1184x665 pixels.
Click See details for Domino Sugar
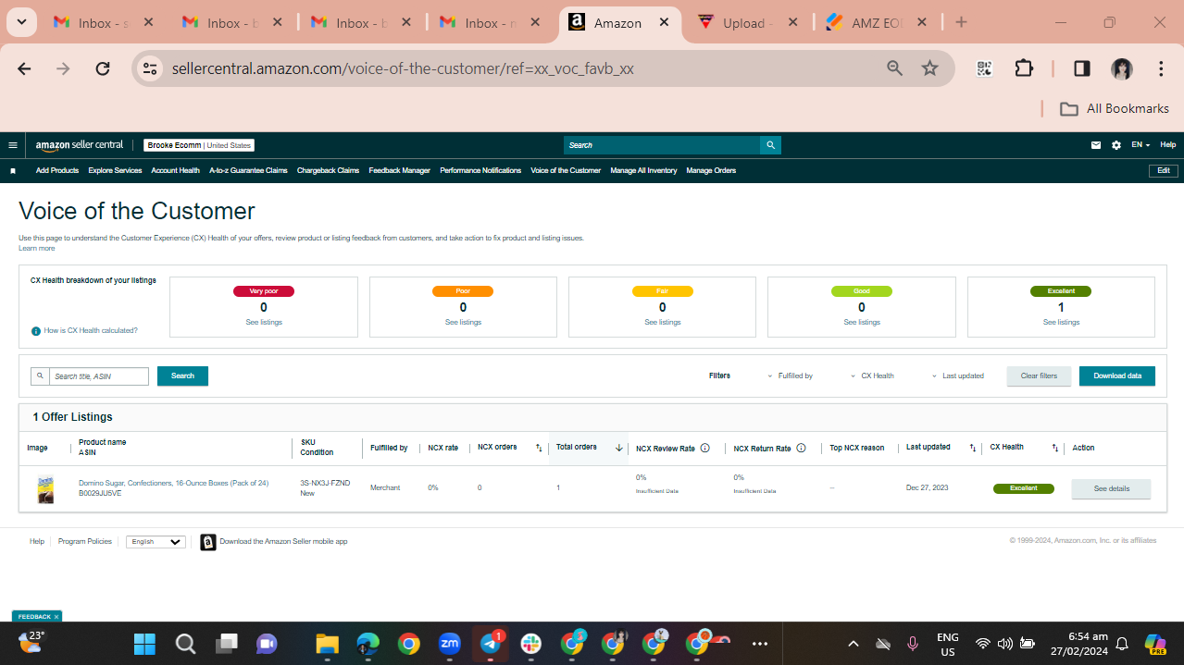(x=1111, y=489)
